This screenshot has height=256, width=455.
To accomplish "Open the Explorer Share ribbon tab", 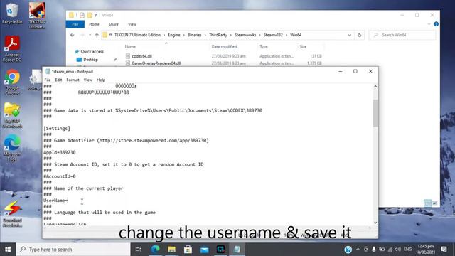I will click(114, 24).
